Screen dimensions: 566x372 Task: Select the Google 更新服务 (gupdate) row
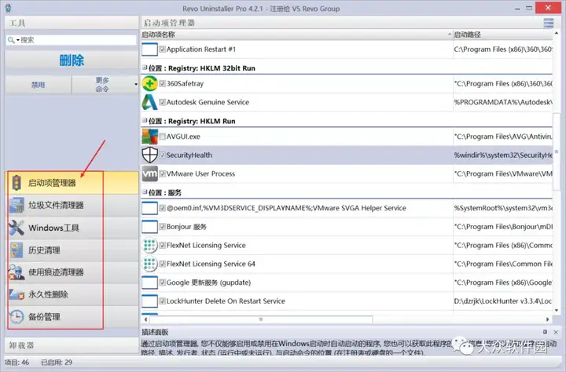(347, 283)
